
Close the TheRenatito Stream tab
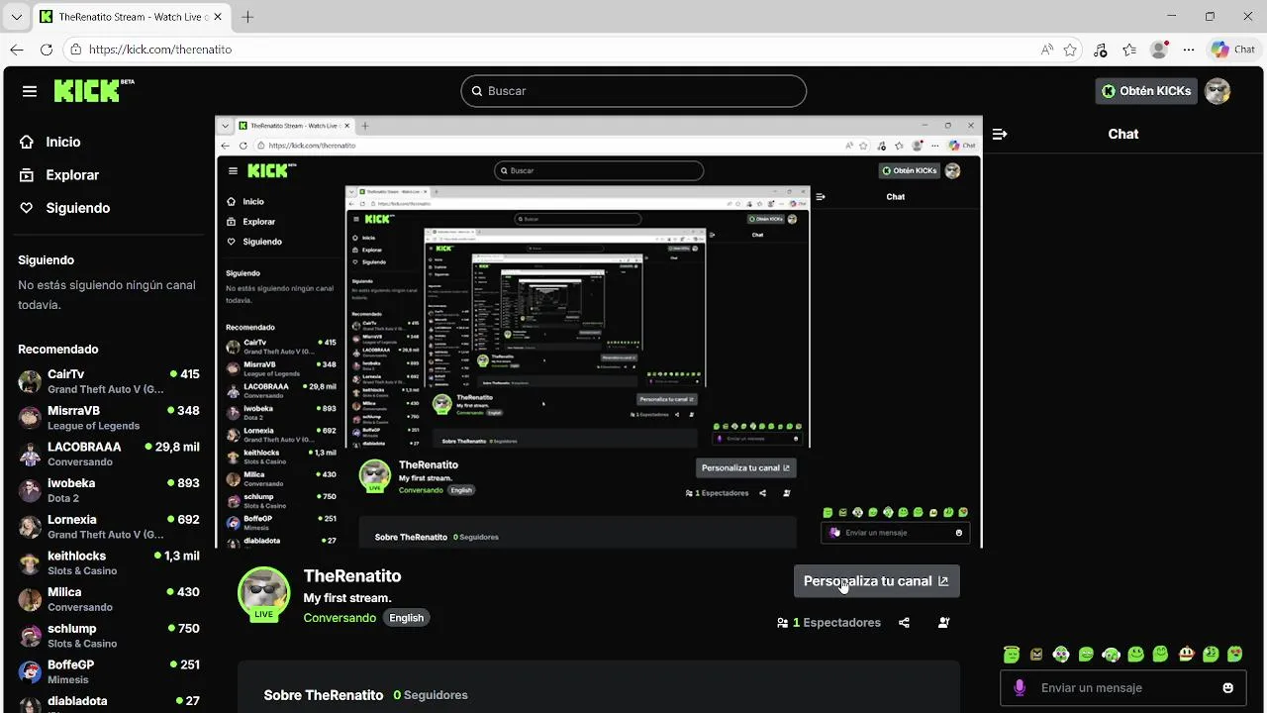click(218, 17)
